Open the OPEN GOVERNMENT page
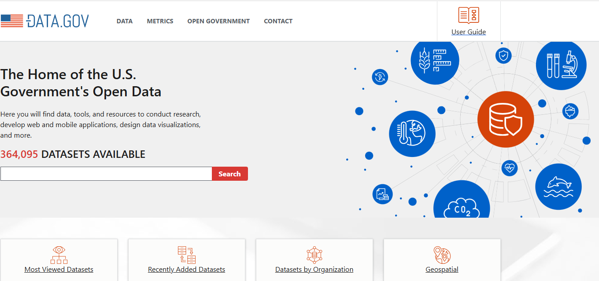 (x=218, y=21)
